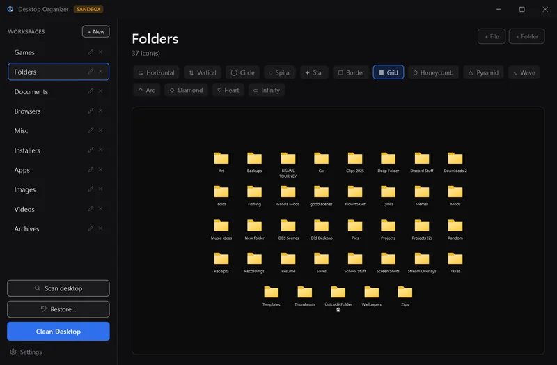Screen dimensions: 557x365
Task: Edit the Browsers workspace name
Action: pyautogui.click(x=91, y=111)
